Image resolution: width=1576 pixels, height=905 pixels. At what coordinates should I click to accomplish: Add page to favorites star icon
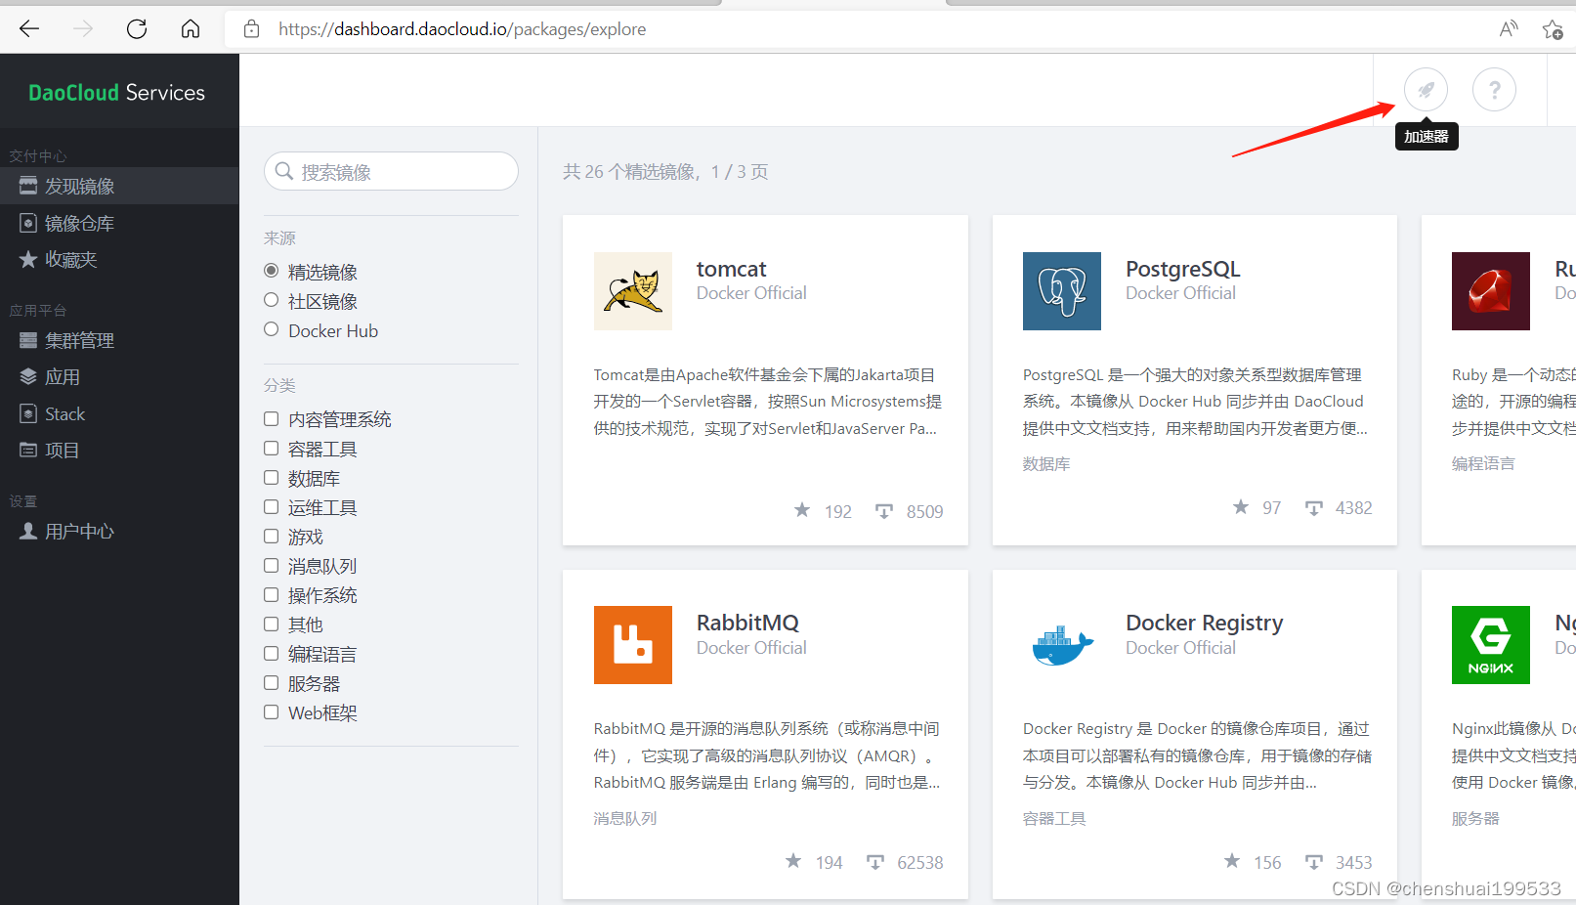point(1553,29)
